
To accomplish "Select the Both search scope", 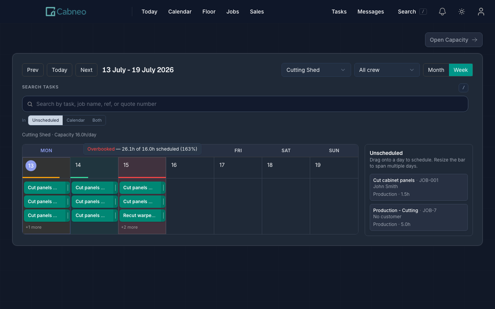I will click(x=97, y=120).
